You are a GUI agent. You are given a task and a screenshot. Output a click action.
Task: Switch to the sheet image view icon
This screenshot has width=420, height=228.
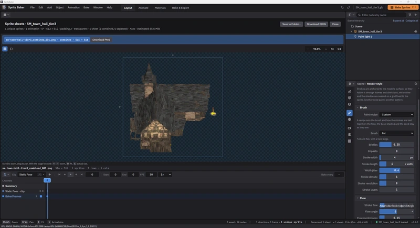click(5, 49)
